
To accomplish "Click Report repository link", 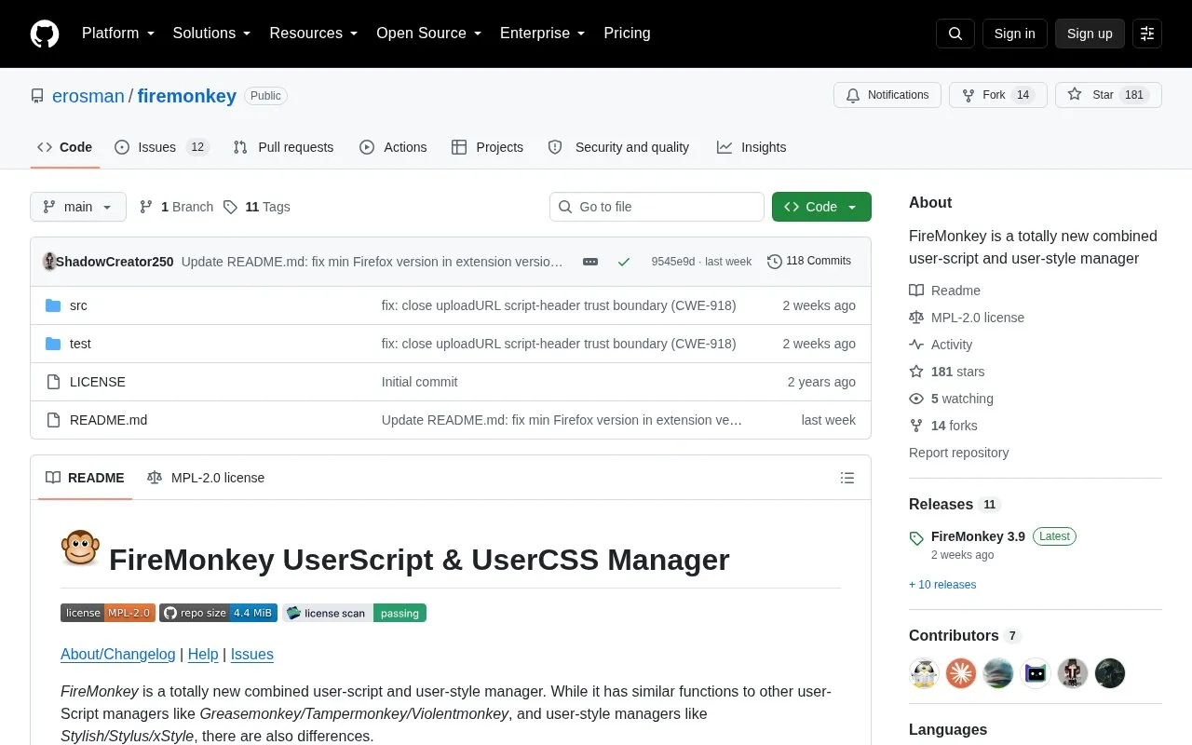I will pos(958,453).
